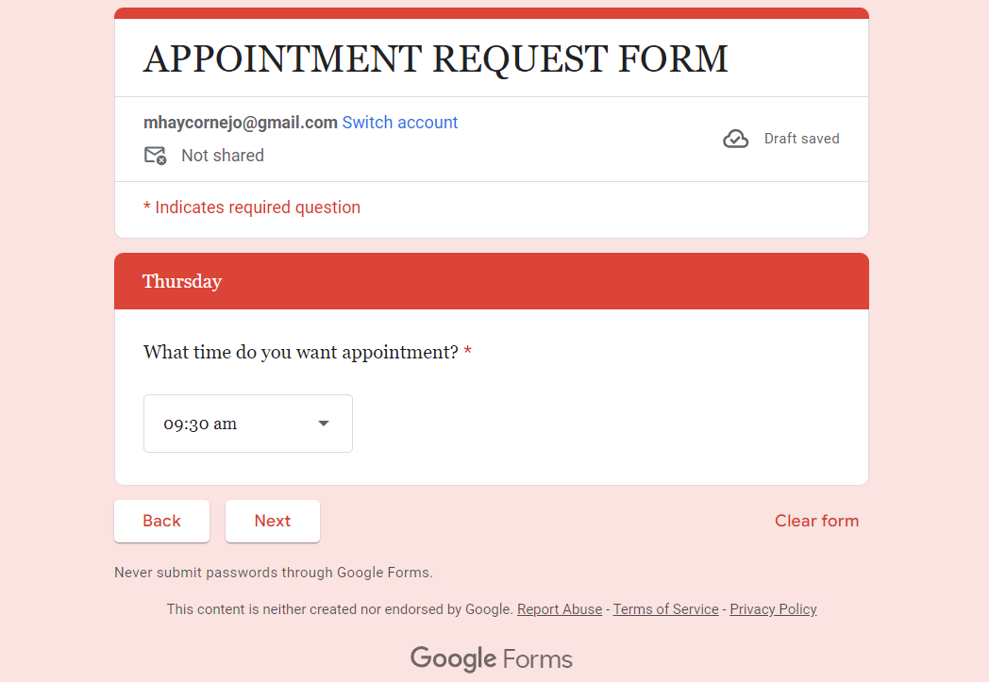Click the dropdown arrow beside 09:30 am

324,424
